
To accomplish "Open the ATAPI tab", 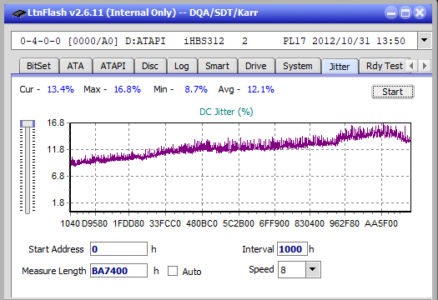I will click(113, 66).
